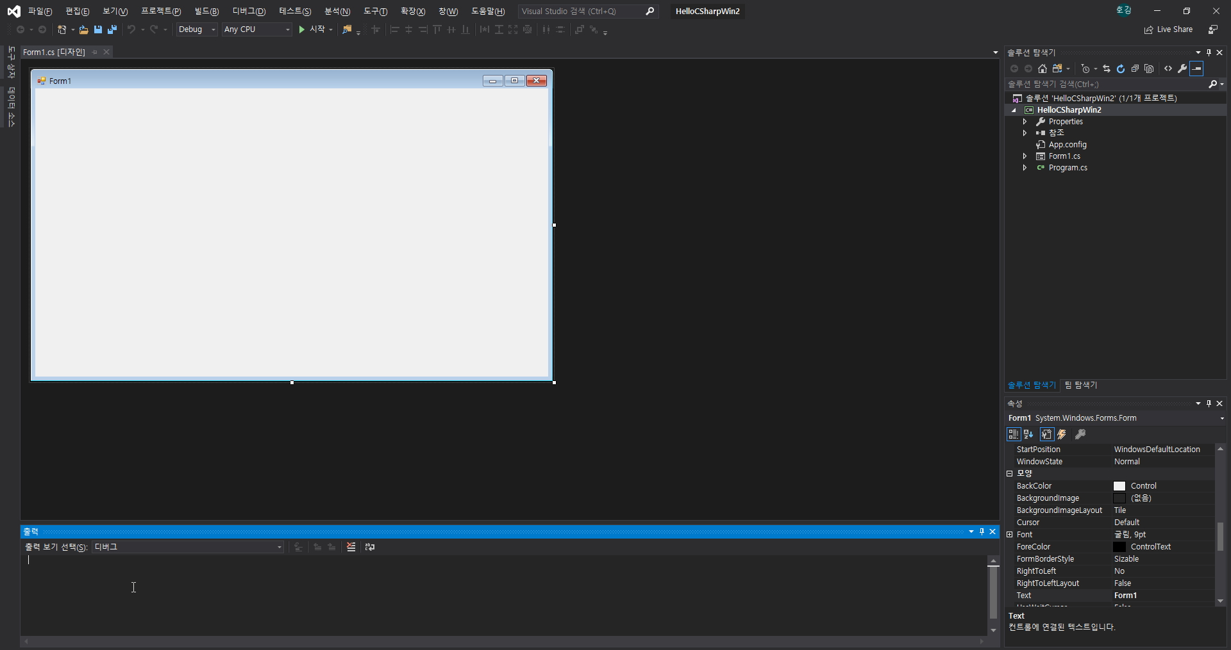Click the Live Share button label

pos(1175,29)
